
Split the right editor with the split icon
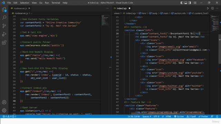pos(213,8)
